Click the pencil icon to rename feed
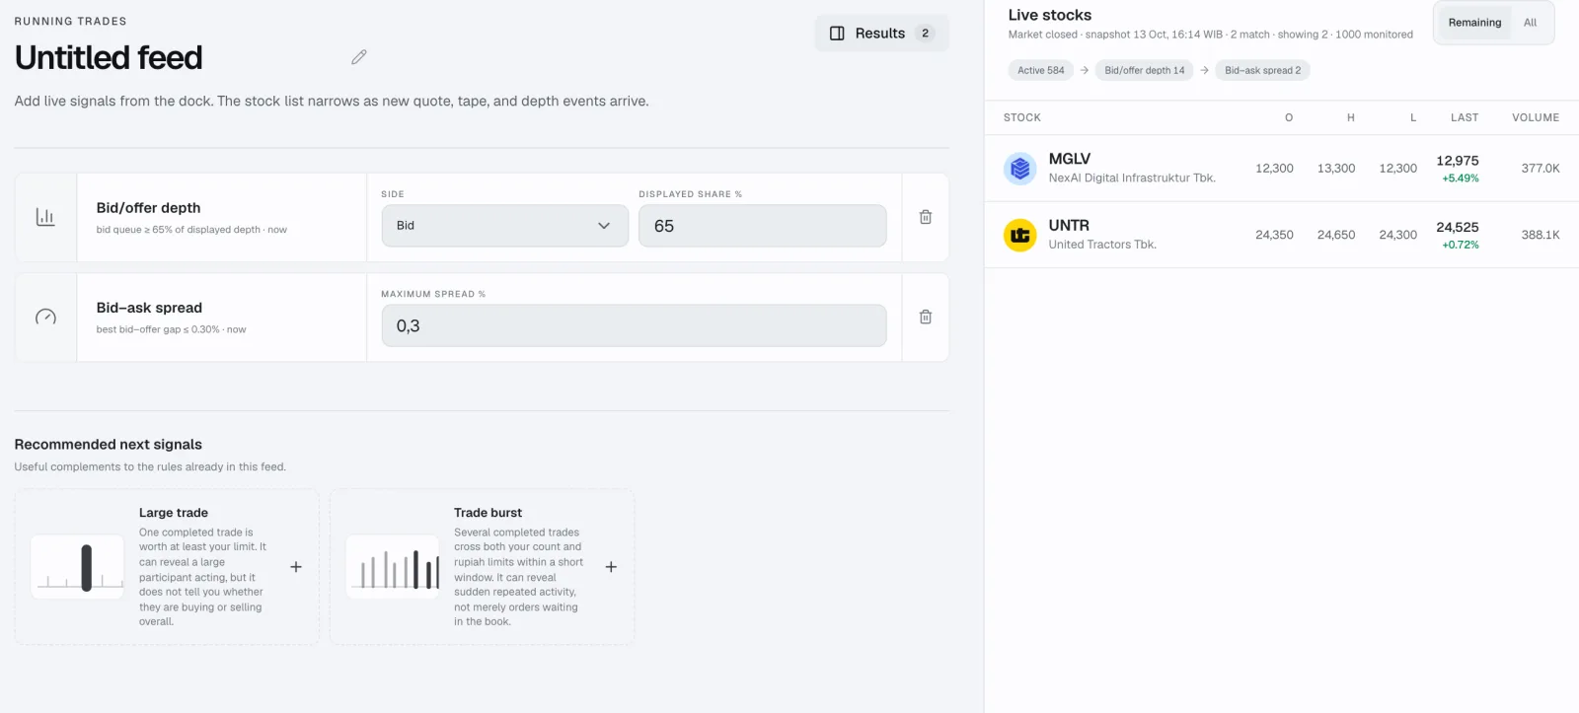This screenshot has width=1579, height=713. pos(359,57)
